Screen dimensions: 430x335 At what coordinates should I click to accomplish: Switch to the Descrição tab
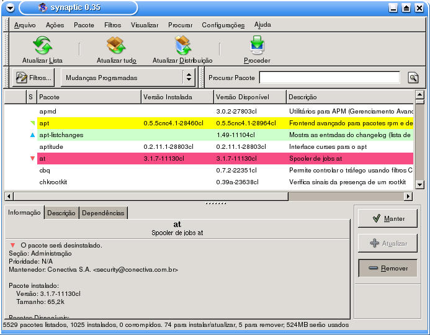tap(61, 213)
